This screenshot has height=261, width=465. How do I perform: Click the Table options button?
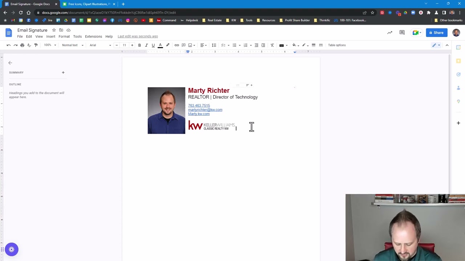coord(337,45)
